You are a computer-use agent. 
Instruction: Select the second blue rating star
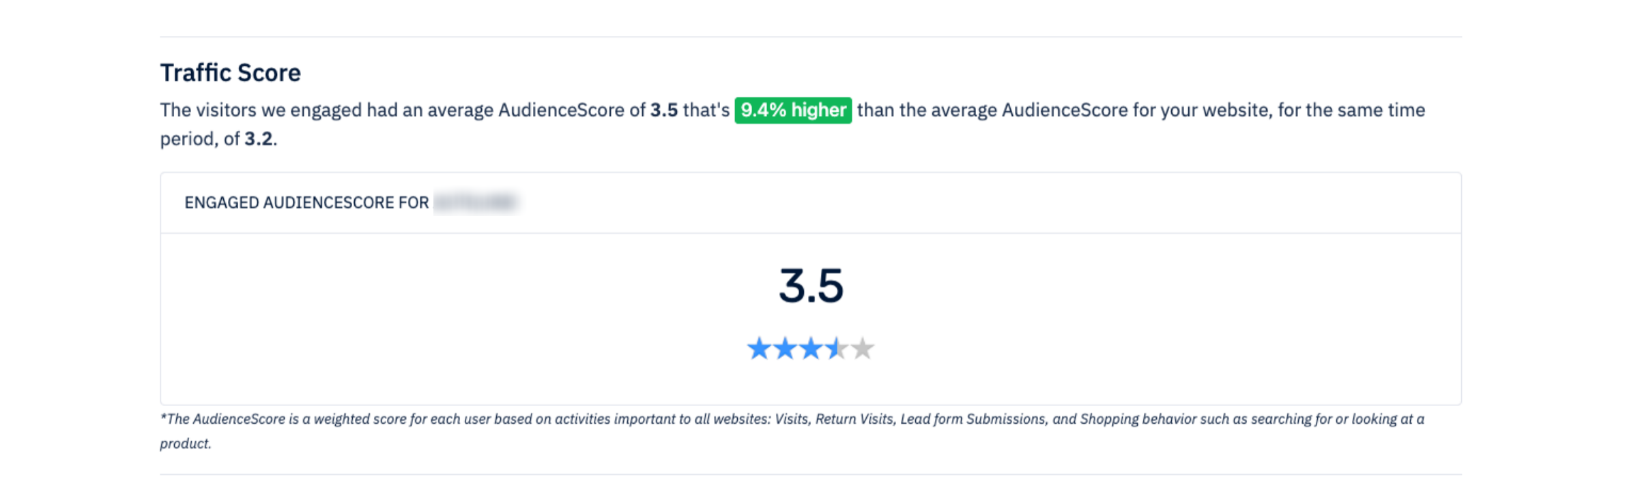pyautogui.click(x=785, y=349)
